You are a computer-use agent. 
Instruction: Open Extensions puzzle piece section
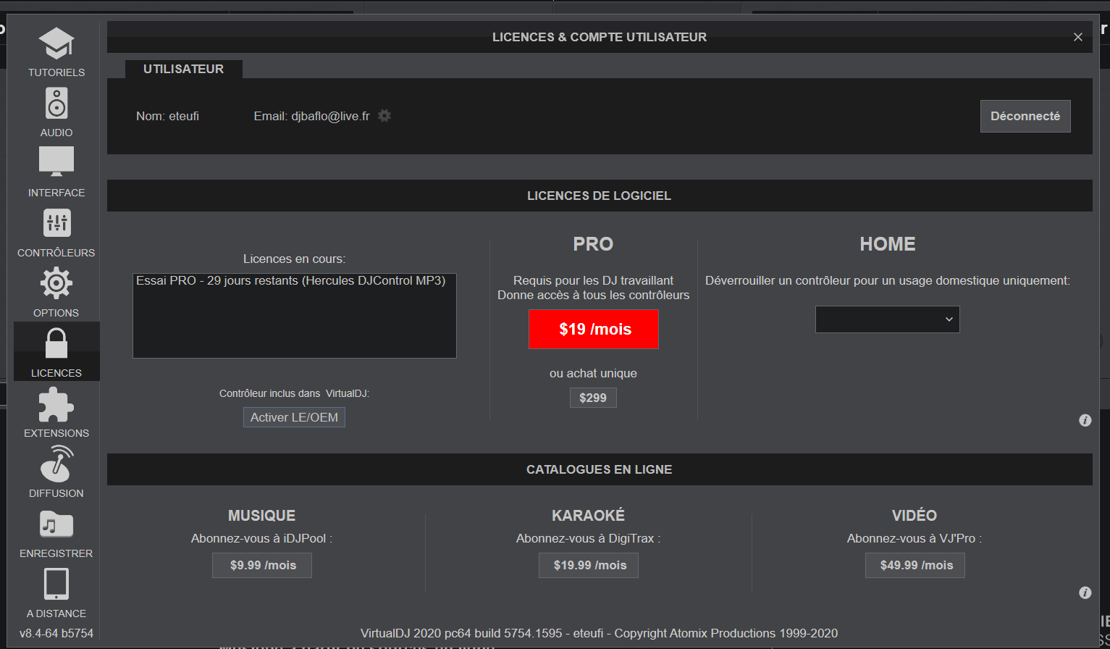point(56,412)
